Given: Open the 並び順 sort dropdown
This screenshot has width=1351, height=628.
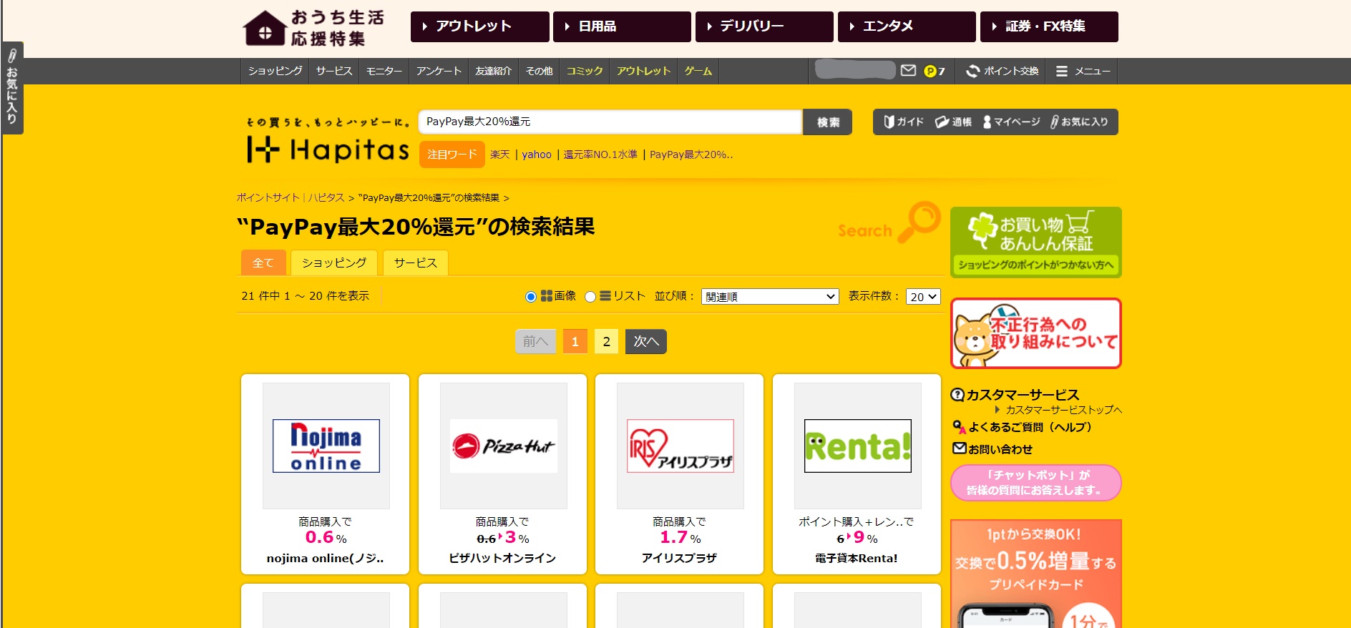Looking at the screenshot, I should pyautogui.click(x=770, y=297).
